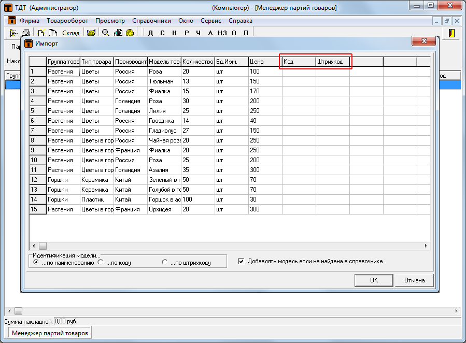The image size is (466, 343).
Task: Select row header number 5 in the grid
Action: tap(38, 111)
